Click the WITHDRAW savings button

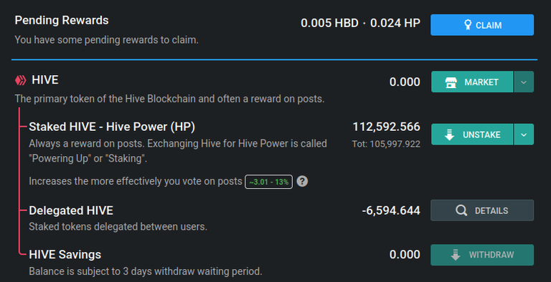click(x=482, y=255)
